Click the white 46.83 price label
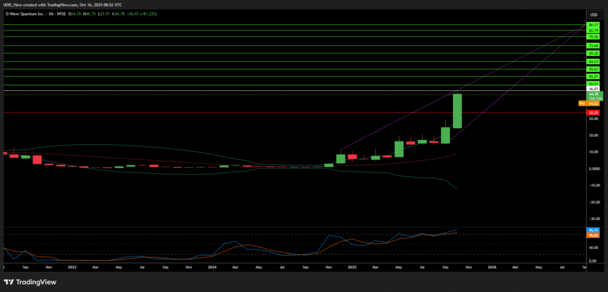 tap(593, 88)
